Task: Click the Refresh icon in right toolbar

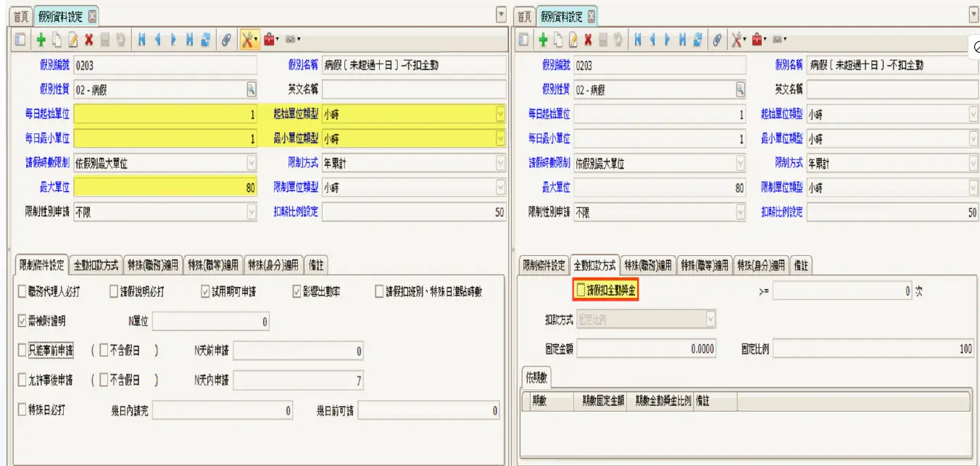Action: [x=697, y=40]
